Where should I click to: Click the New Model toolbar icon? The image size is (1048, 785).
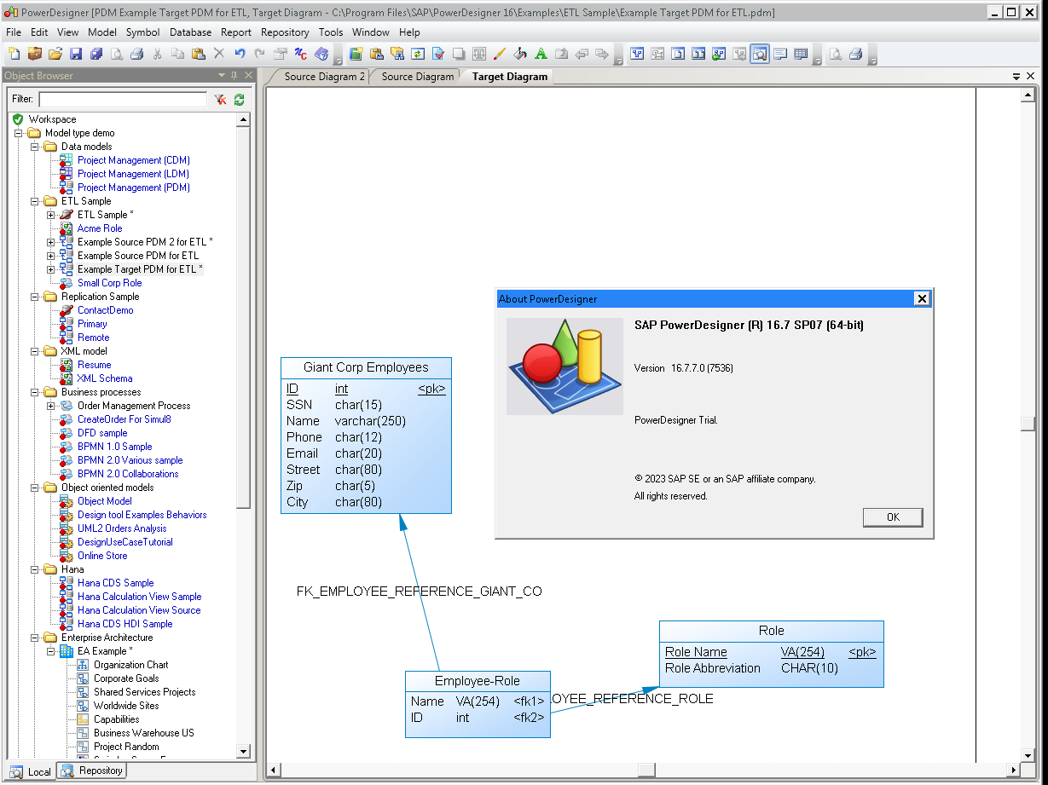point(14,54)
